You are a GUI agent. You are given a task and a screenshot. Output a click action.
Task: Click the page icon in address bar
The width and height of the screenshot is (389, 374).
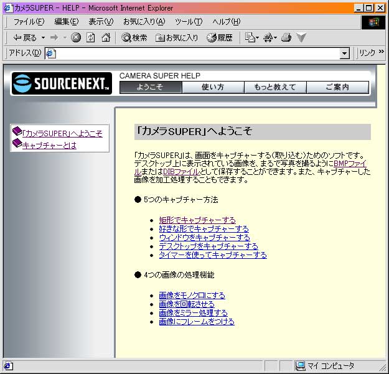51,54
